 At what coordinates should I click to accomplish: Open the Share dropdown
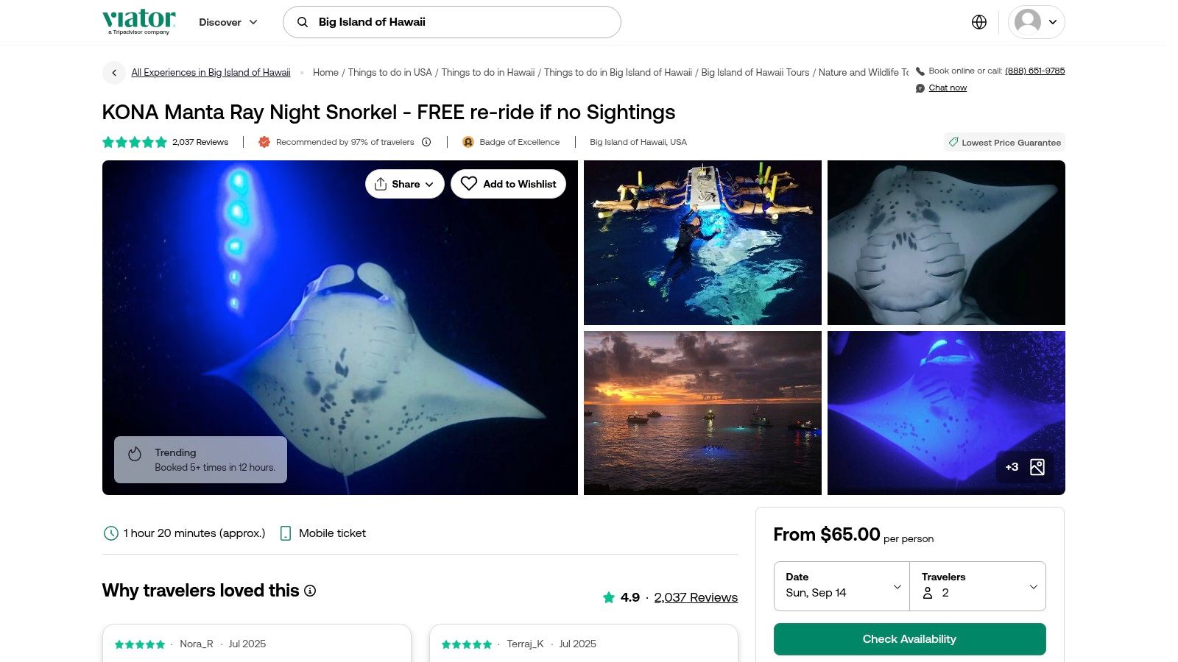tap(404, 184)
